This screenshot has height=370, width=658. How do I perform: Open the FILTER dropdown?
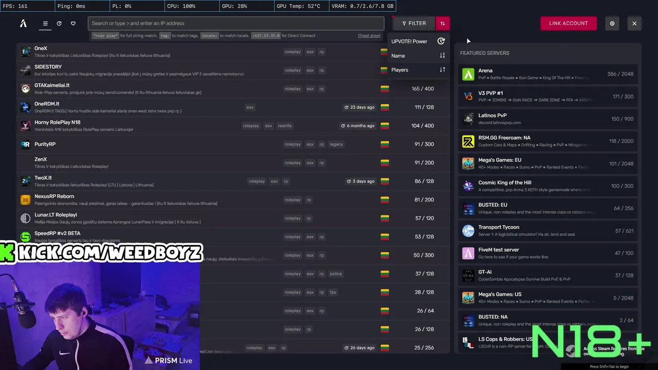[414, 23]
